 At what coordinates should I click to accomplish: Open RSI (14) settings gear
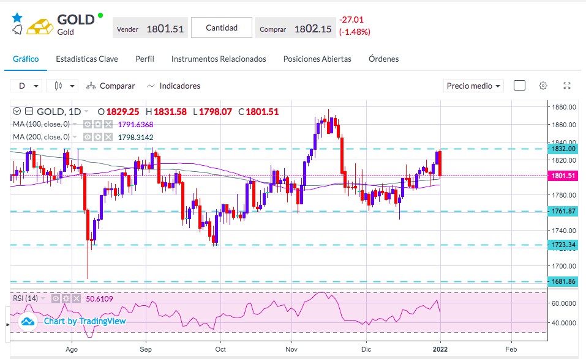[x=66, y=298]
